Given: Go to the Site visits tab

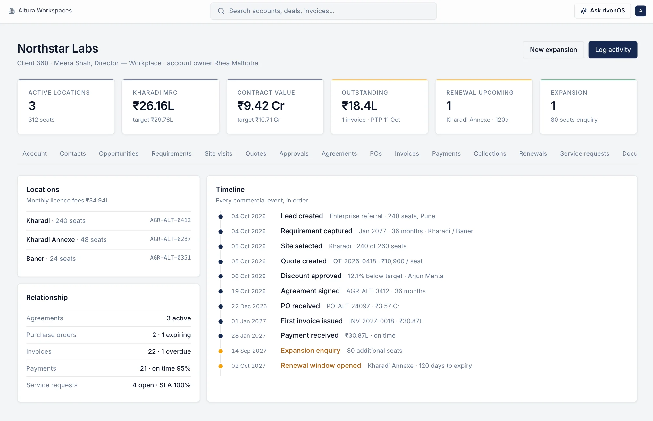Looking at the screenshot, I should [219, 153].
